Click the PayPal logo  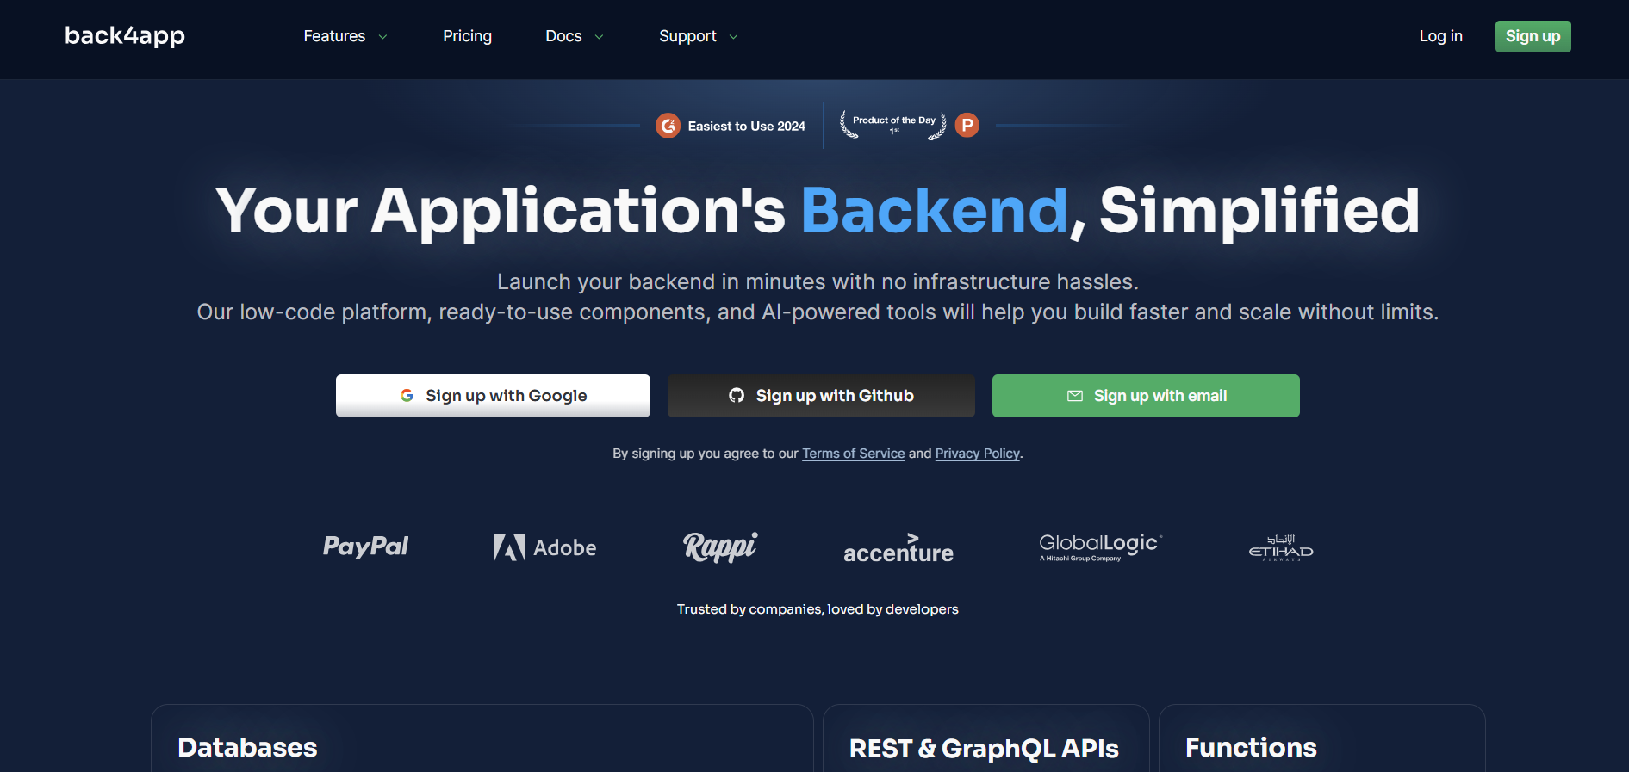click(x=365, y=547)
